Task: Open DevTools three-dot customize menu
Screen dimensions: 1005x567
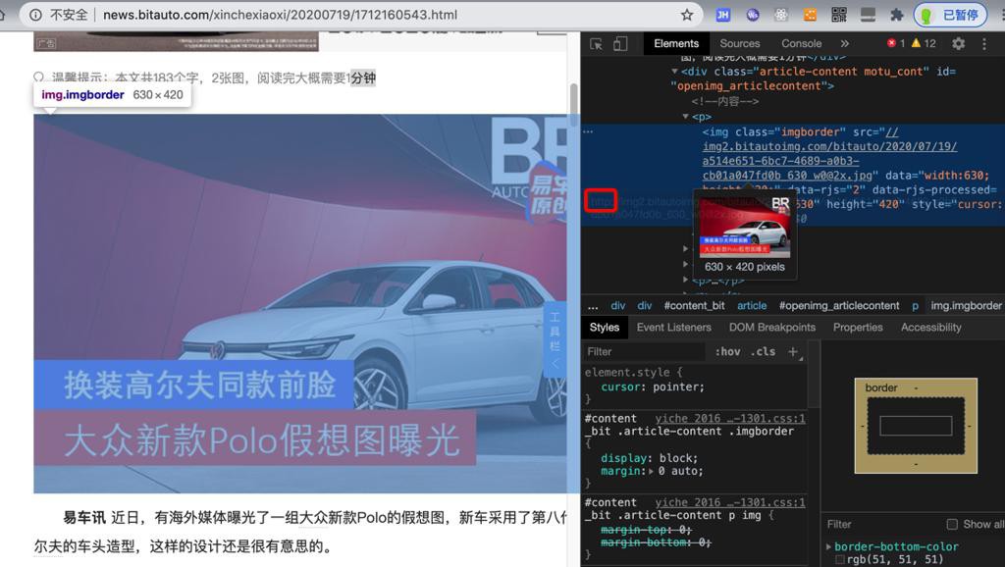Action: (984, 43)
